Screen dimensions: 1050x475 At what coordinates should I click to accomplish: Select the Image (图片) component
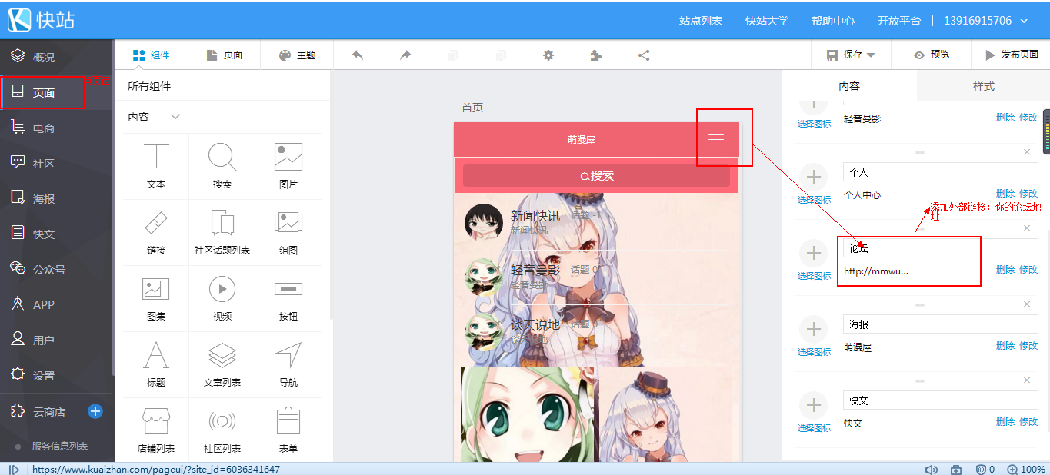point(288,166)
